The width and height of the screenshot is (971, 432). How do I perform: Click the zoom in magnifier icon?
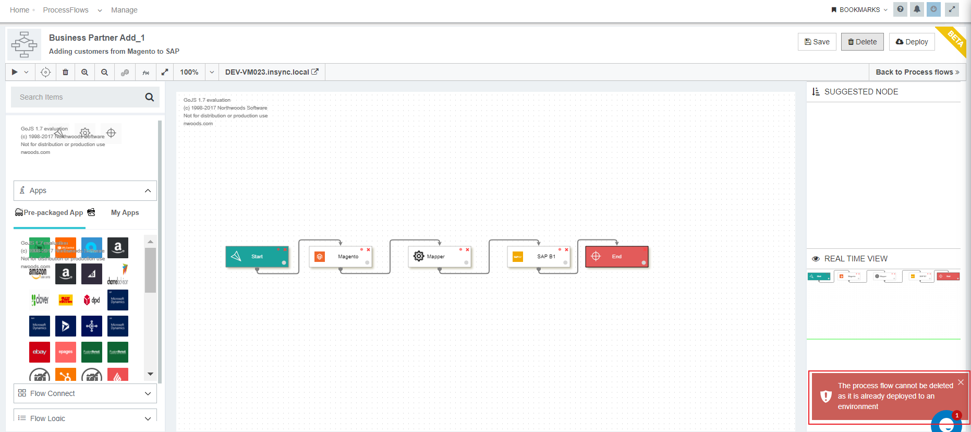[x=84, y=72]
